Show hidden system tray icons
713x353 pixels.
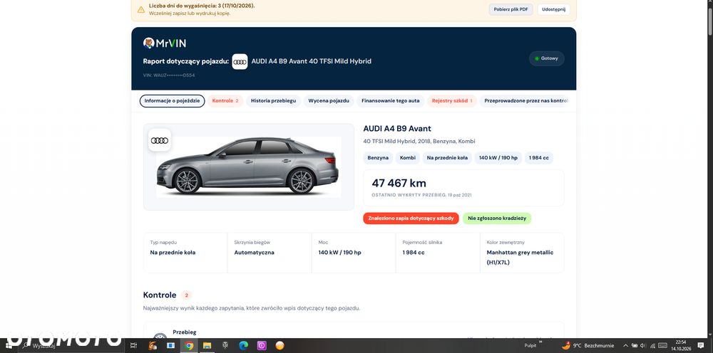pyautogui.click(x=625, y=346)
